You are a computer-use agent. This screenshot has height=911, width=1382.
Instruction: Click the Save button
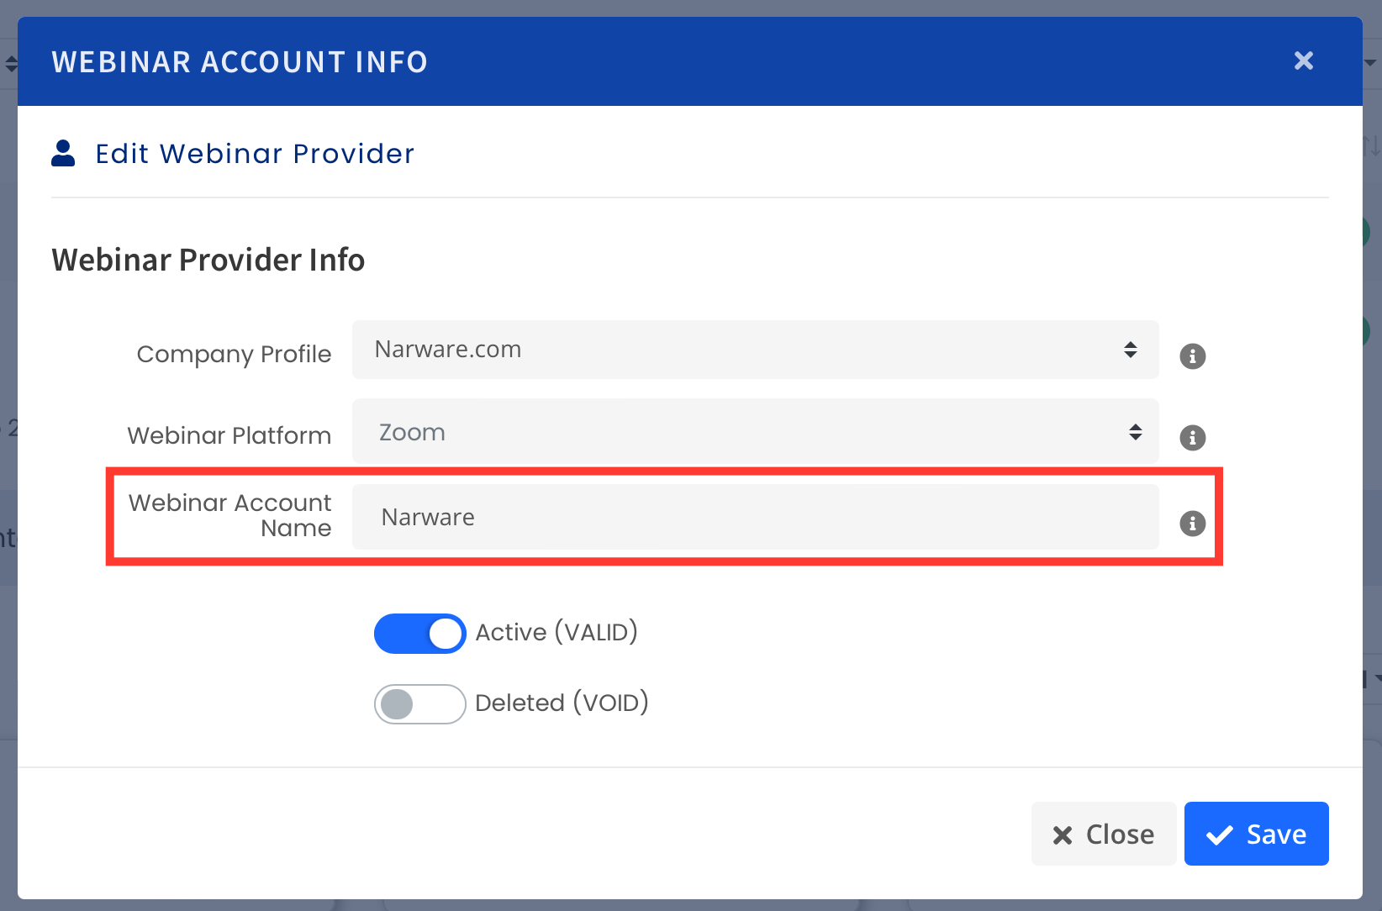1256,834
